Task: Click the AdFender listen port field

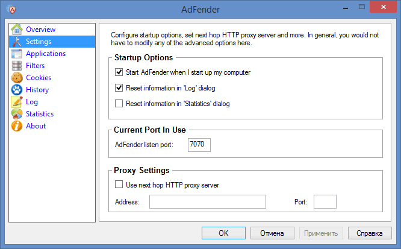Action: (x=199, y=145)
